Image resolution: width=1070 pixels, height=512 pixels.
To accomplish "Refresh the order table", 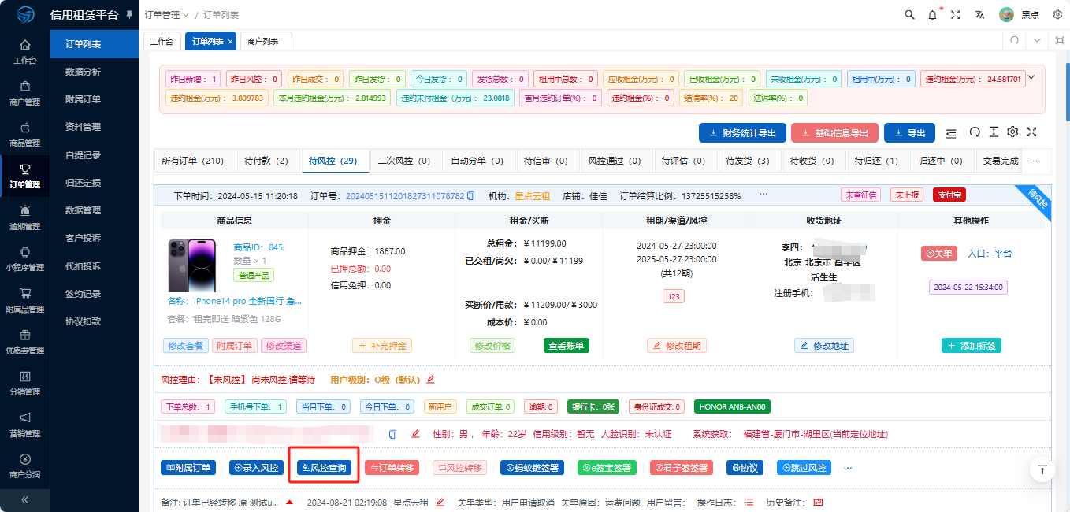I will 975,132.
